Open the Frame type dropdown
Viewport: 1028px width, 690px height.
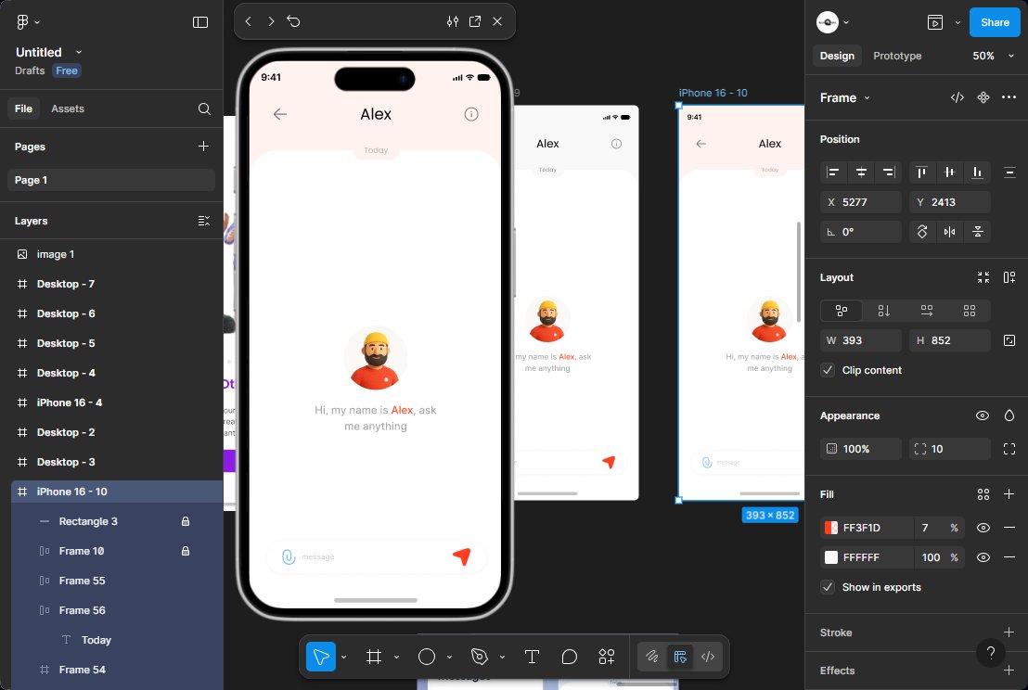(867, 98)
